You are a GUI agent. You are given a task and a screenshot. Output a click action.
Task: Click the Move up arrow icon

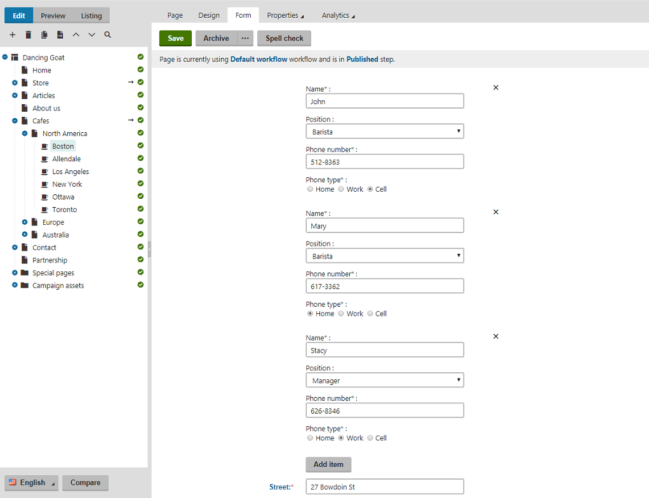click(x=76, y=35)
